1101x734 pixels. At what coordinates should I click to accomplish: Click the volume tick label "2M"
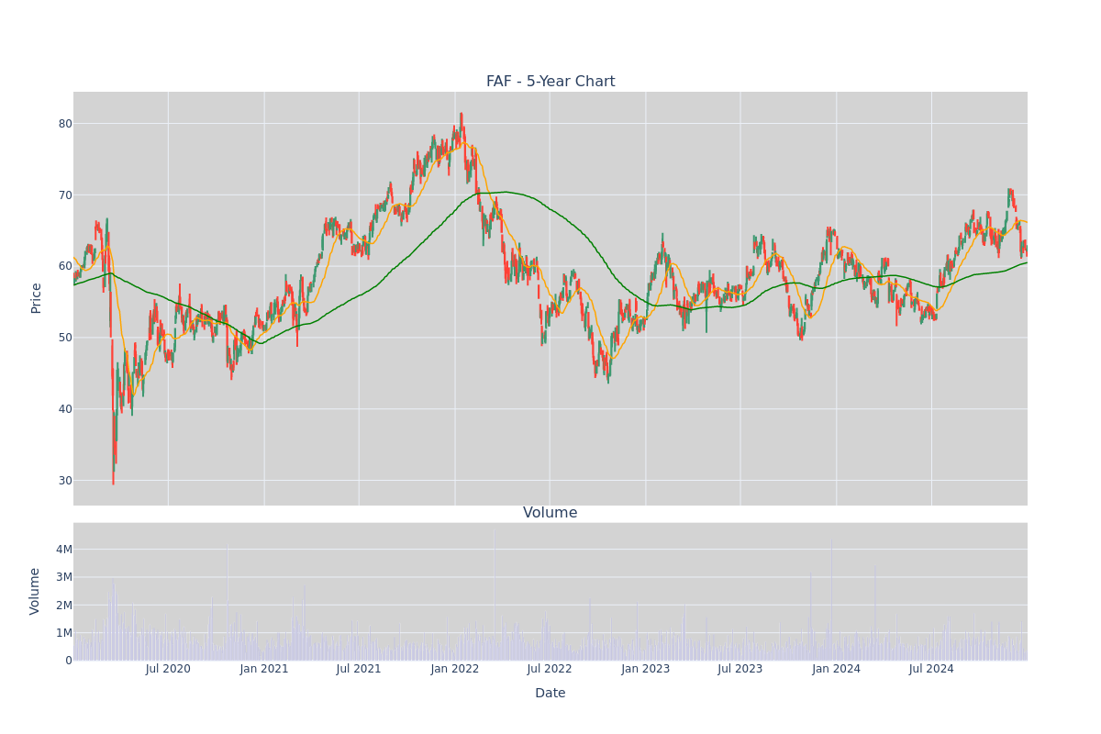pos(63,606)
